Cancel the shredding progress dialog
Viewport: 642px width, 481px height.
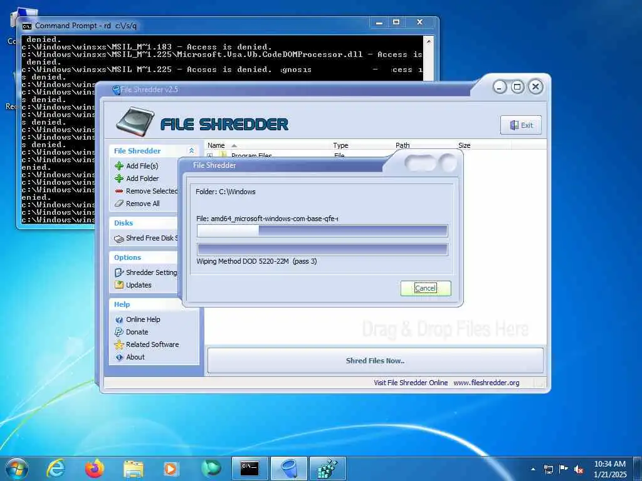[426, 288]
